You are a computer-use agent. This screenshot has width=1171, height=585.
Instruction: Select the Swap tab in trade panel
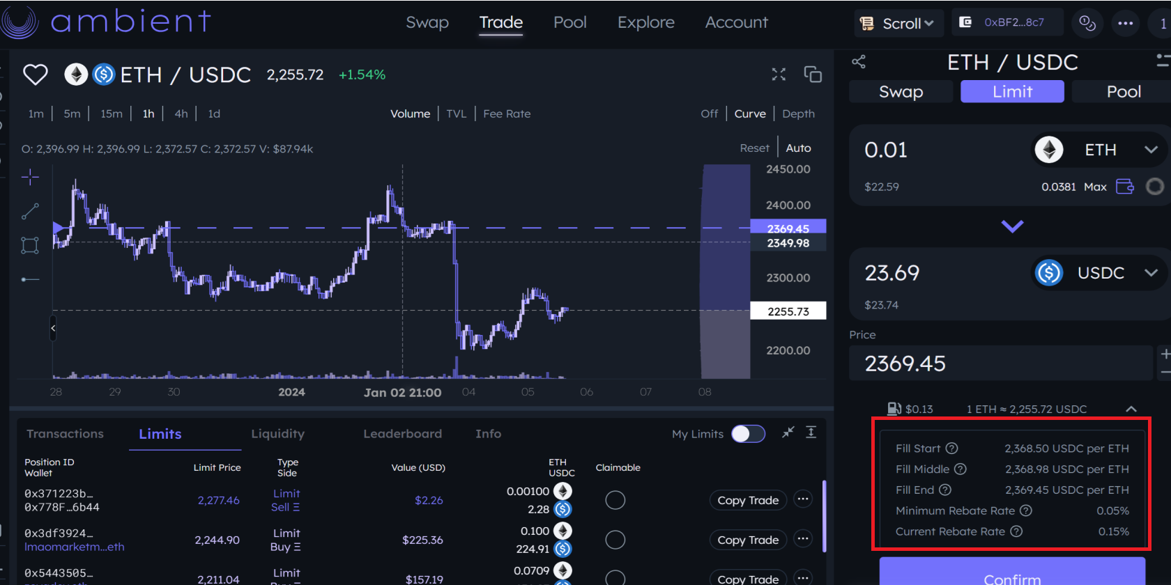click(x=901, y=91)
